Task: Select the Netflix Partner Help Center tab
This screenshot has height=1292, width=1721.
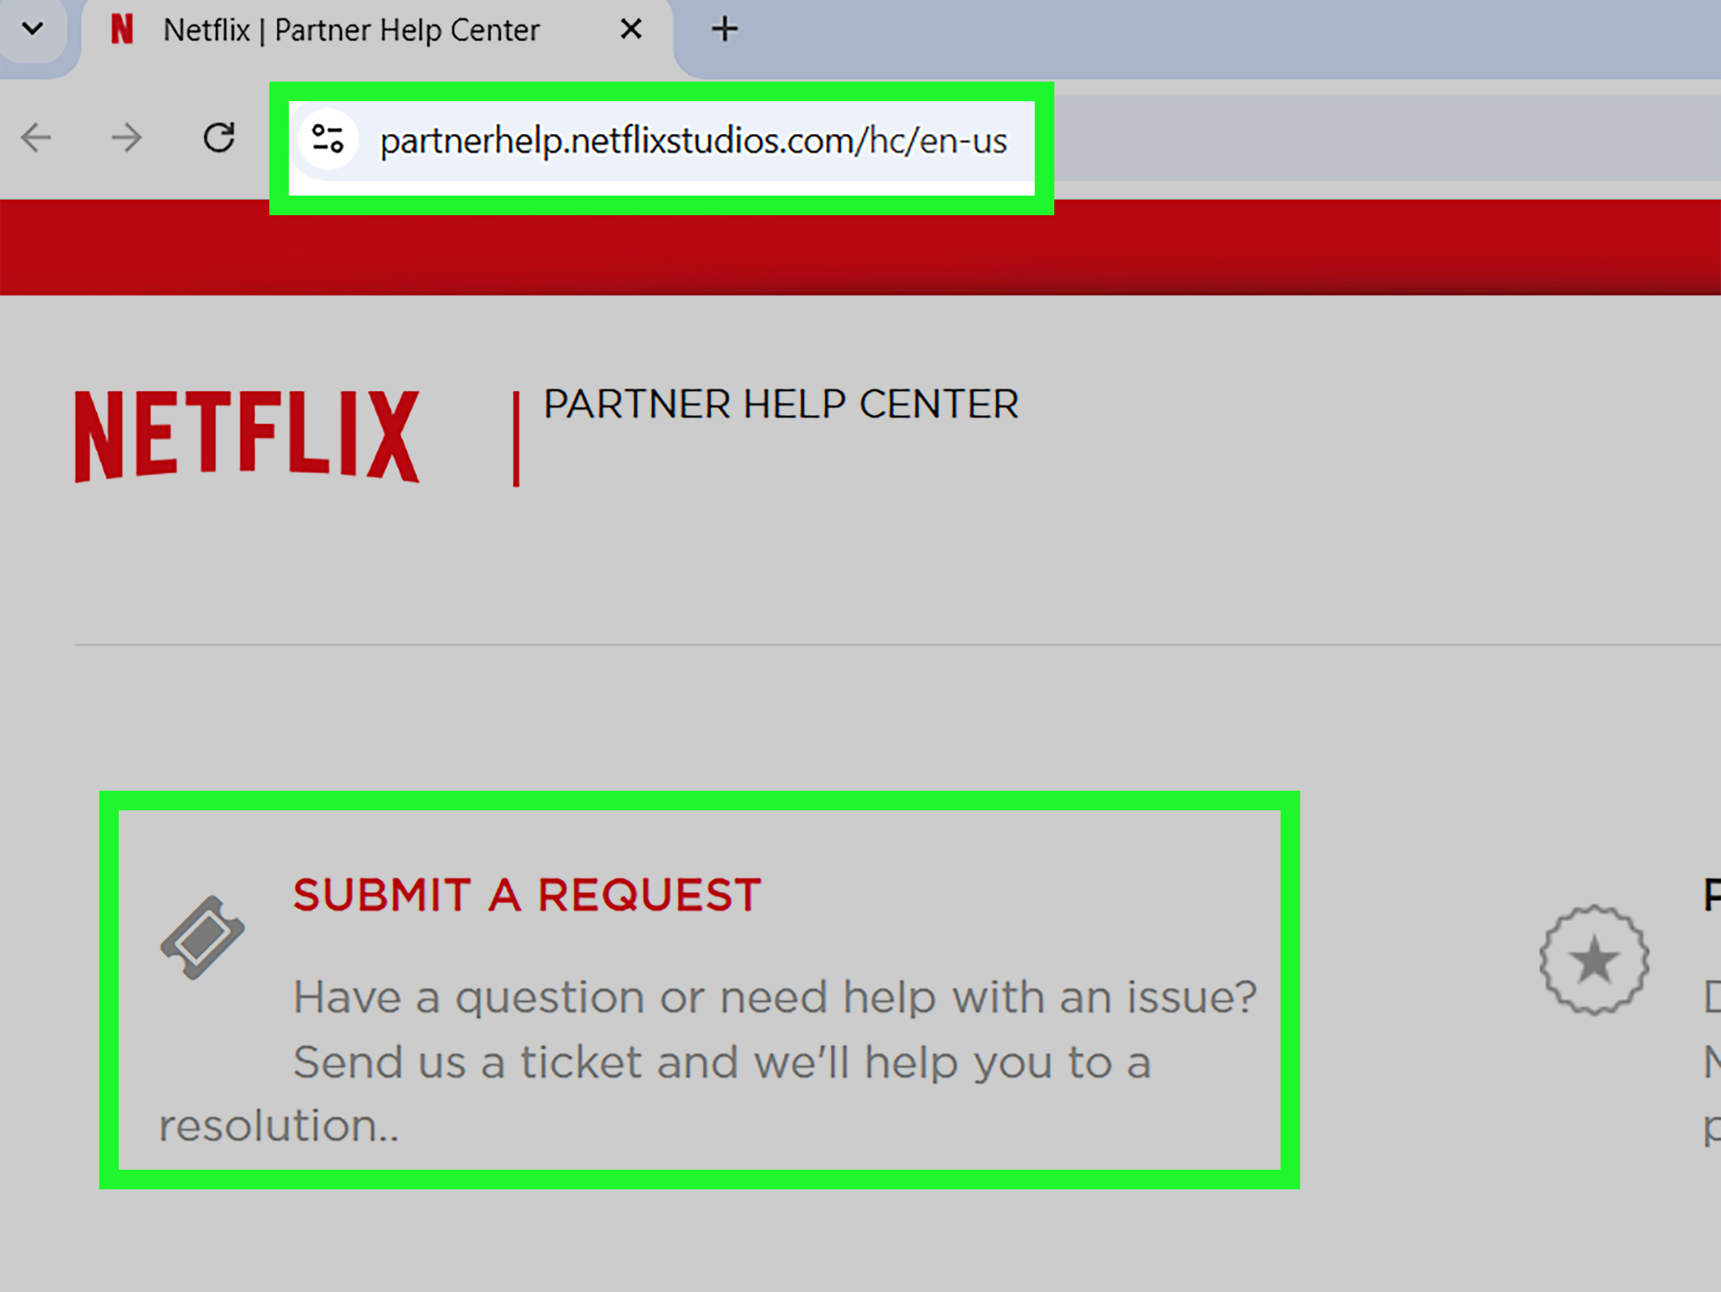Action: pos(350,29)
